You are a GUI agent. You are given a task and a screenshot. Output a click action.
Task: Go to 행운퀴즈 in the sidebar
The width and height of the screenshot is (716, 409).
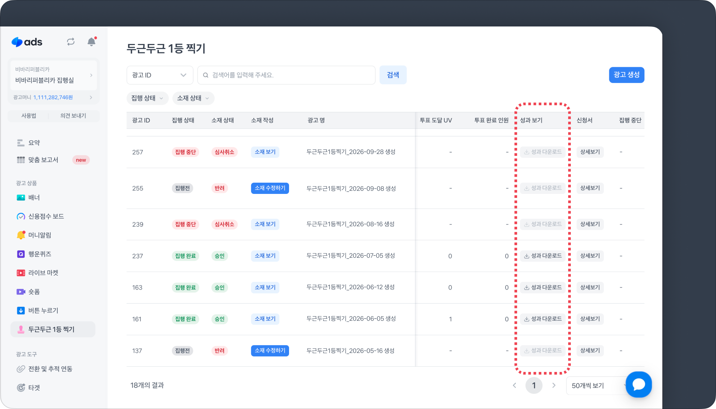point(39,254)
